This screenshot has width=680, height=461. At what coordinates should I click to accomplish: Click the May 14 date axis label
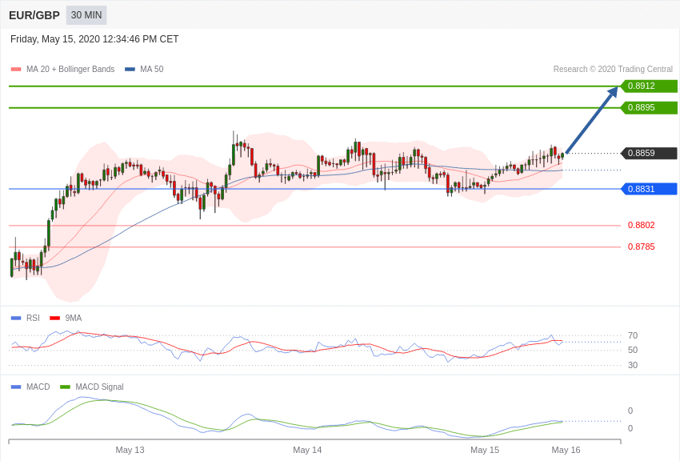[307, 450]
